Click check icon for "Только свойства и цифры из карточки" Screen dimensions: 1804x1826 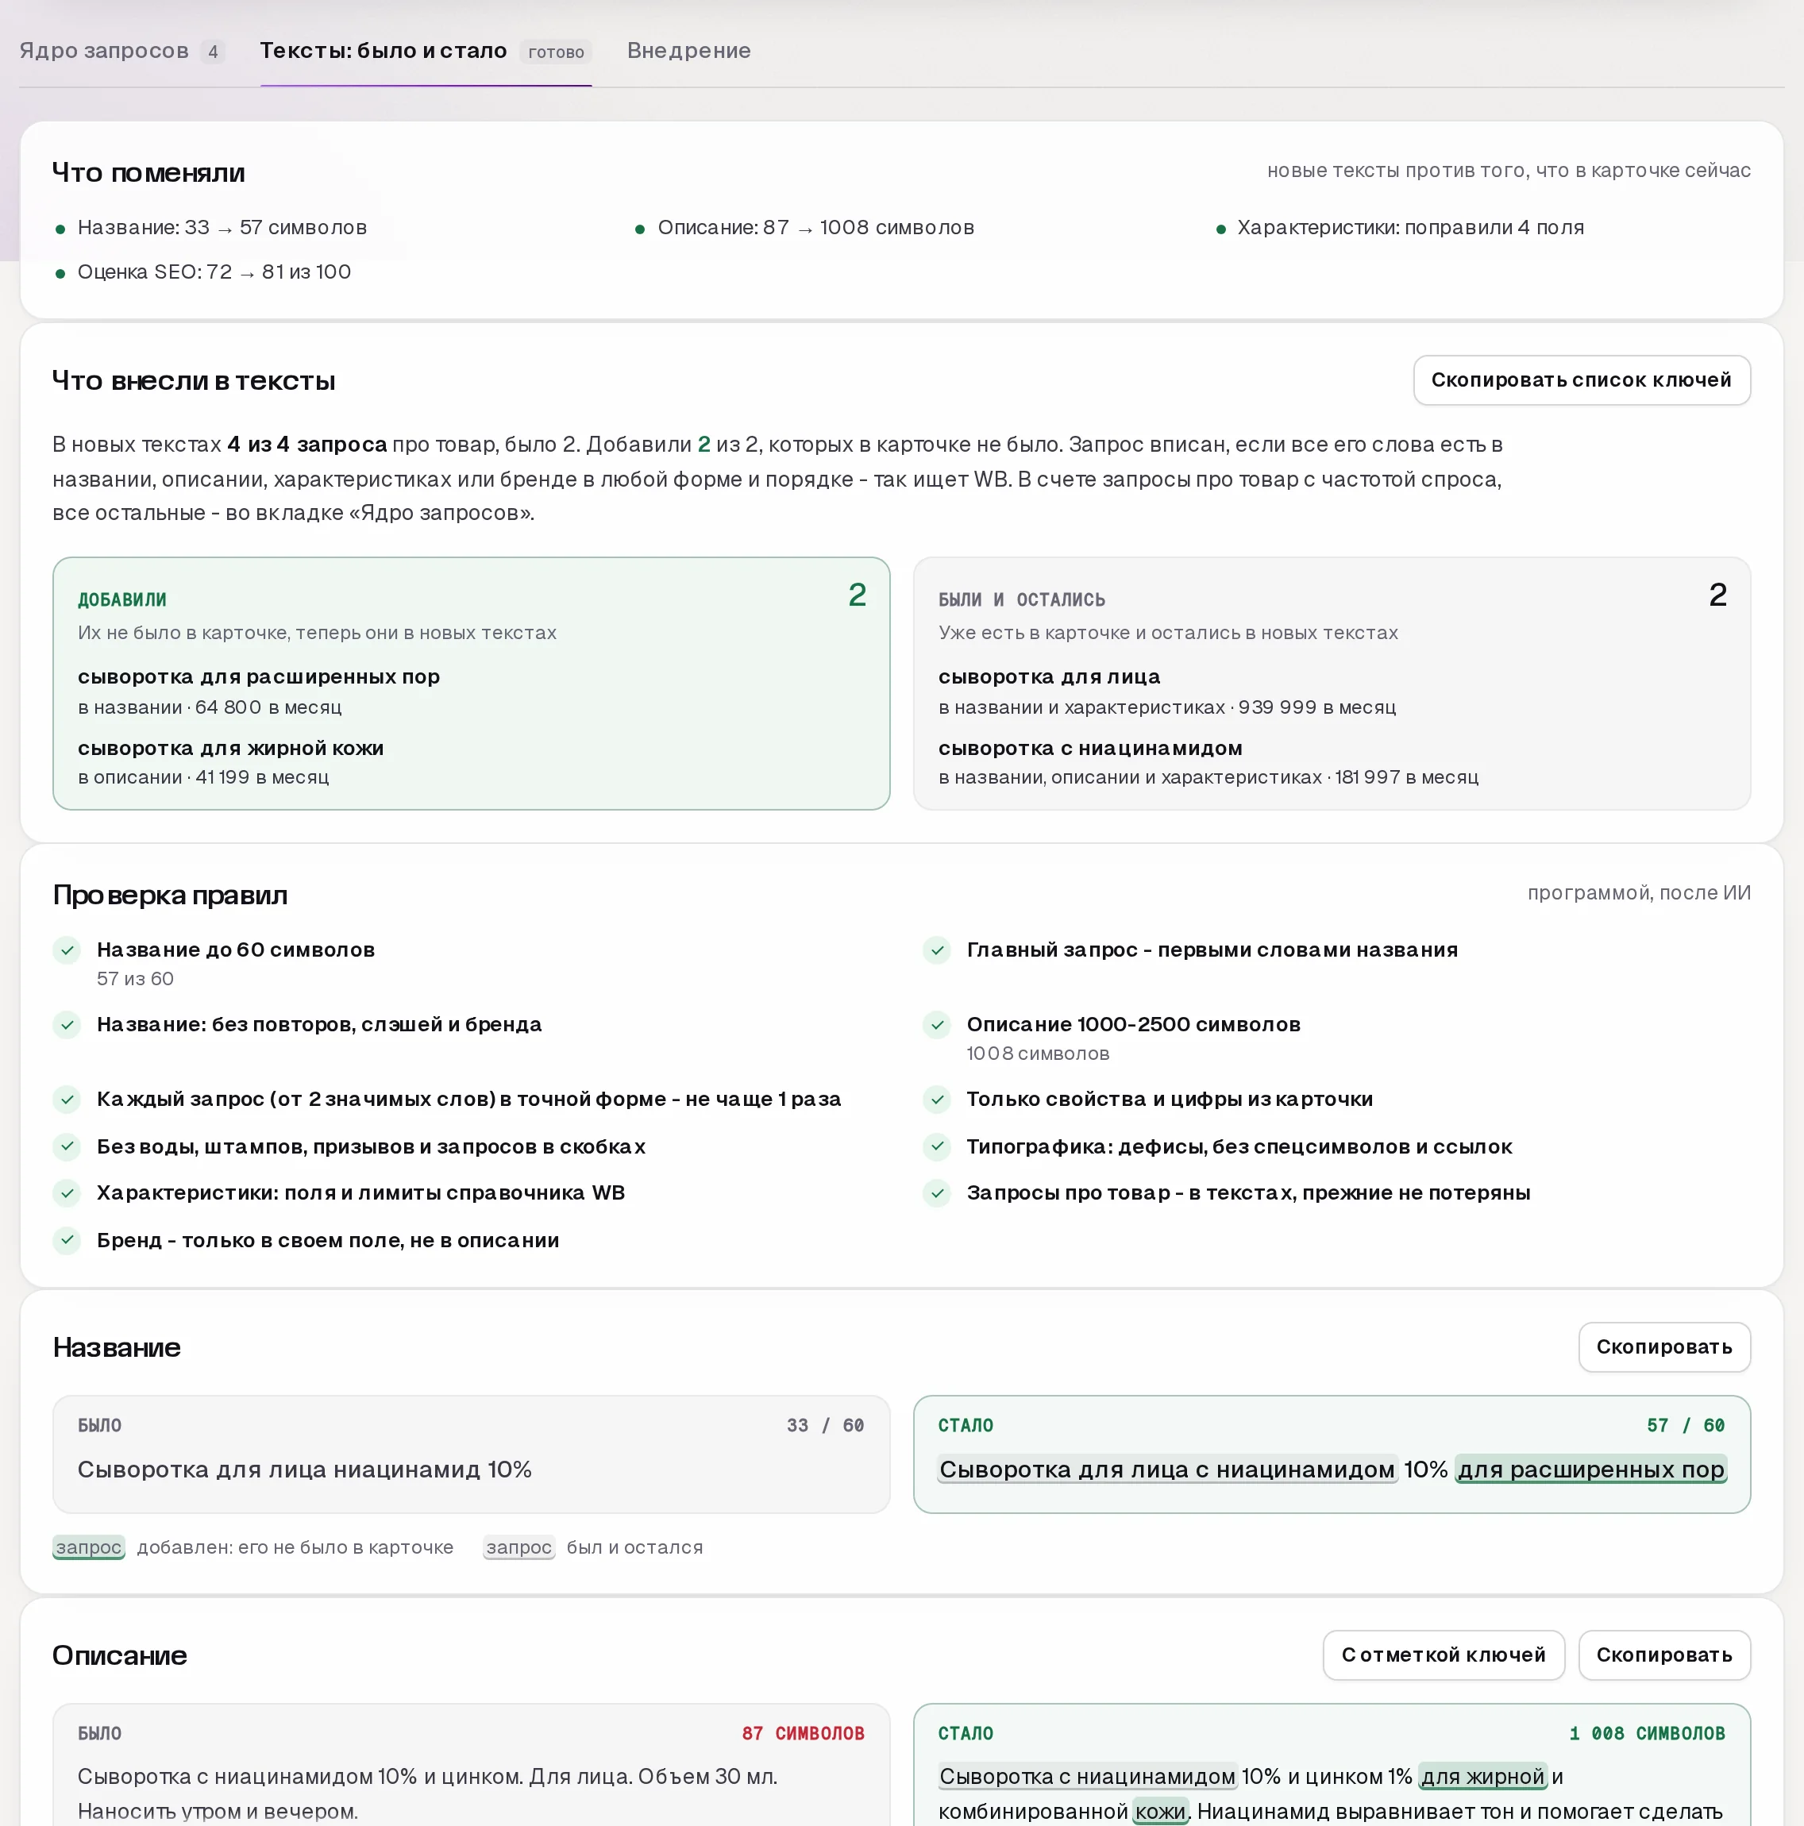(937, 1100)
